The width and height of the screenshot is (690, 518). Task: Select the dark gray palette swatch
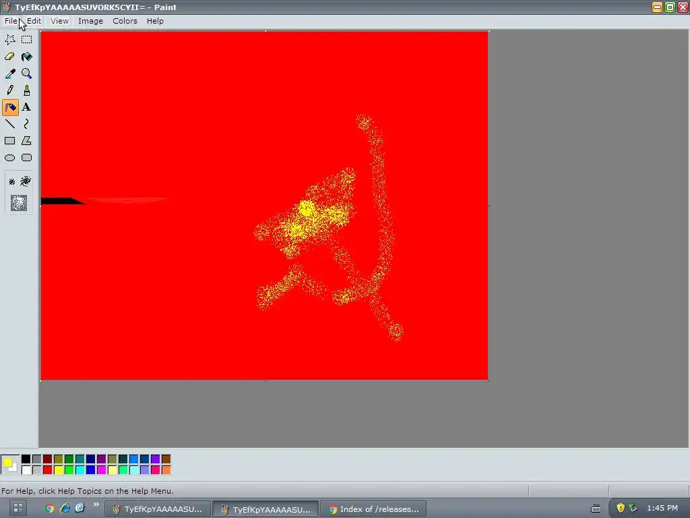(x=36, y=459)
